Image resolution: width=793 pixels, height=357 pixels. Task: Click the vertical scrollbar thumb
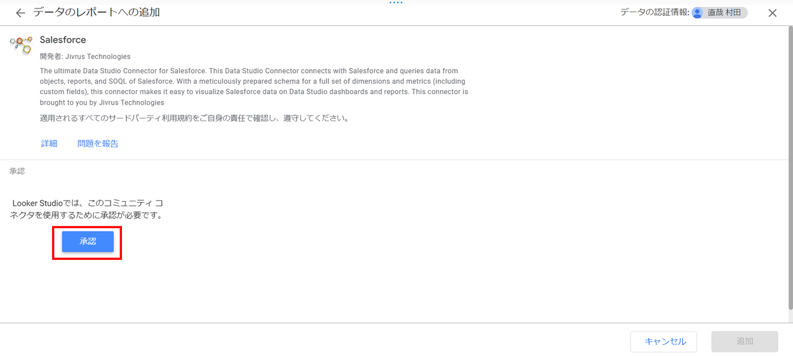pyautogui.click(x=790, y=168)
